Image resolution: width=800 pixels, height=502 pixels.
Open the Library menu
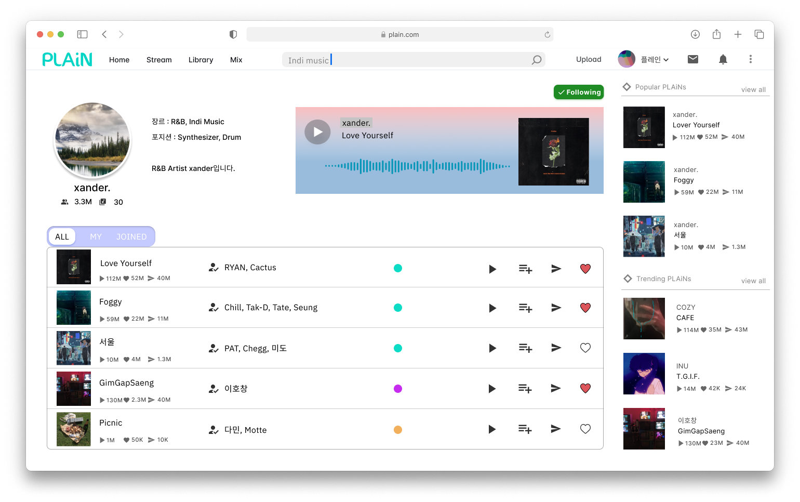(x=201, y=60)
